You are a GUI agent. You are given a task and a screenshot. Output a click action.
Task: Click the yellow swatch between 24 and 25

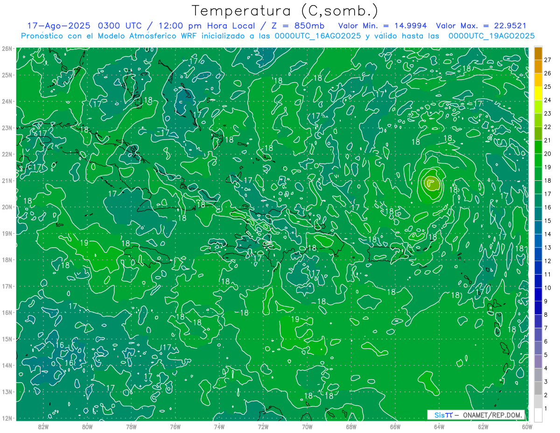click(x=538, y=93)
